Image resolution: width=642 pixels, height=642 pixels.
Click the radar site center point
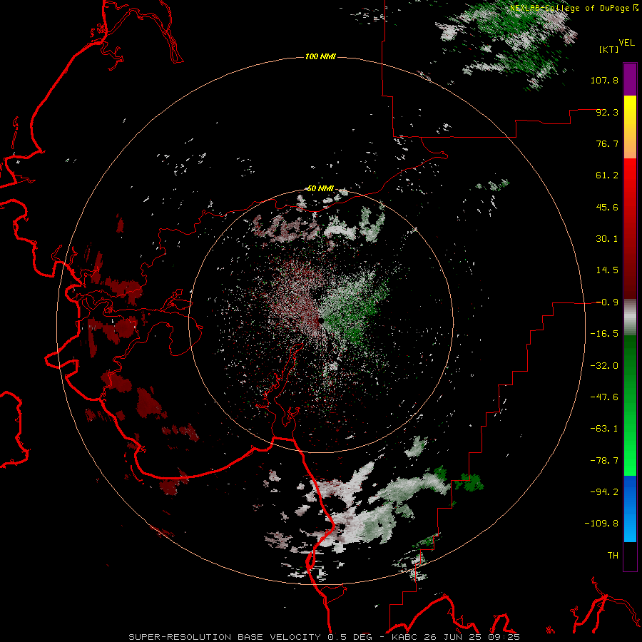(x=321, y=321)
